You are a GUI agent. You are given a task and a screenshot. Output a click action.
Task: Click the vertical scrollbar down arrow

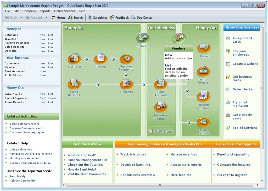pyautogui.click(x=262, y=181)
